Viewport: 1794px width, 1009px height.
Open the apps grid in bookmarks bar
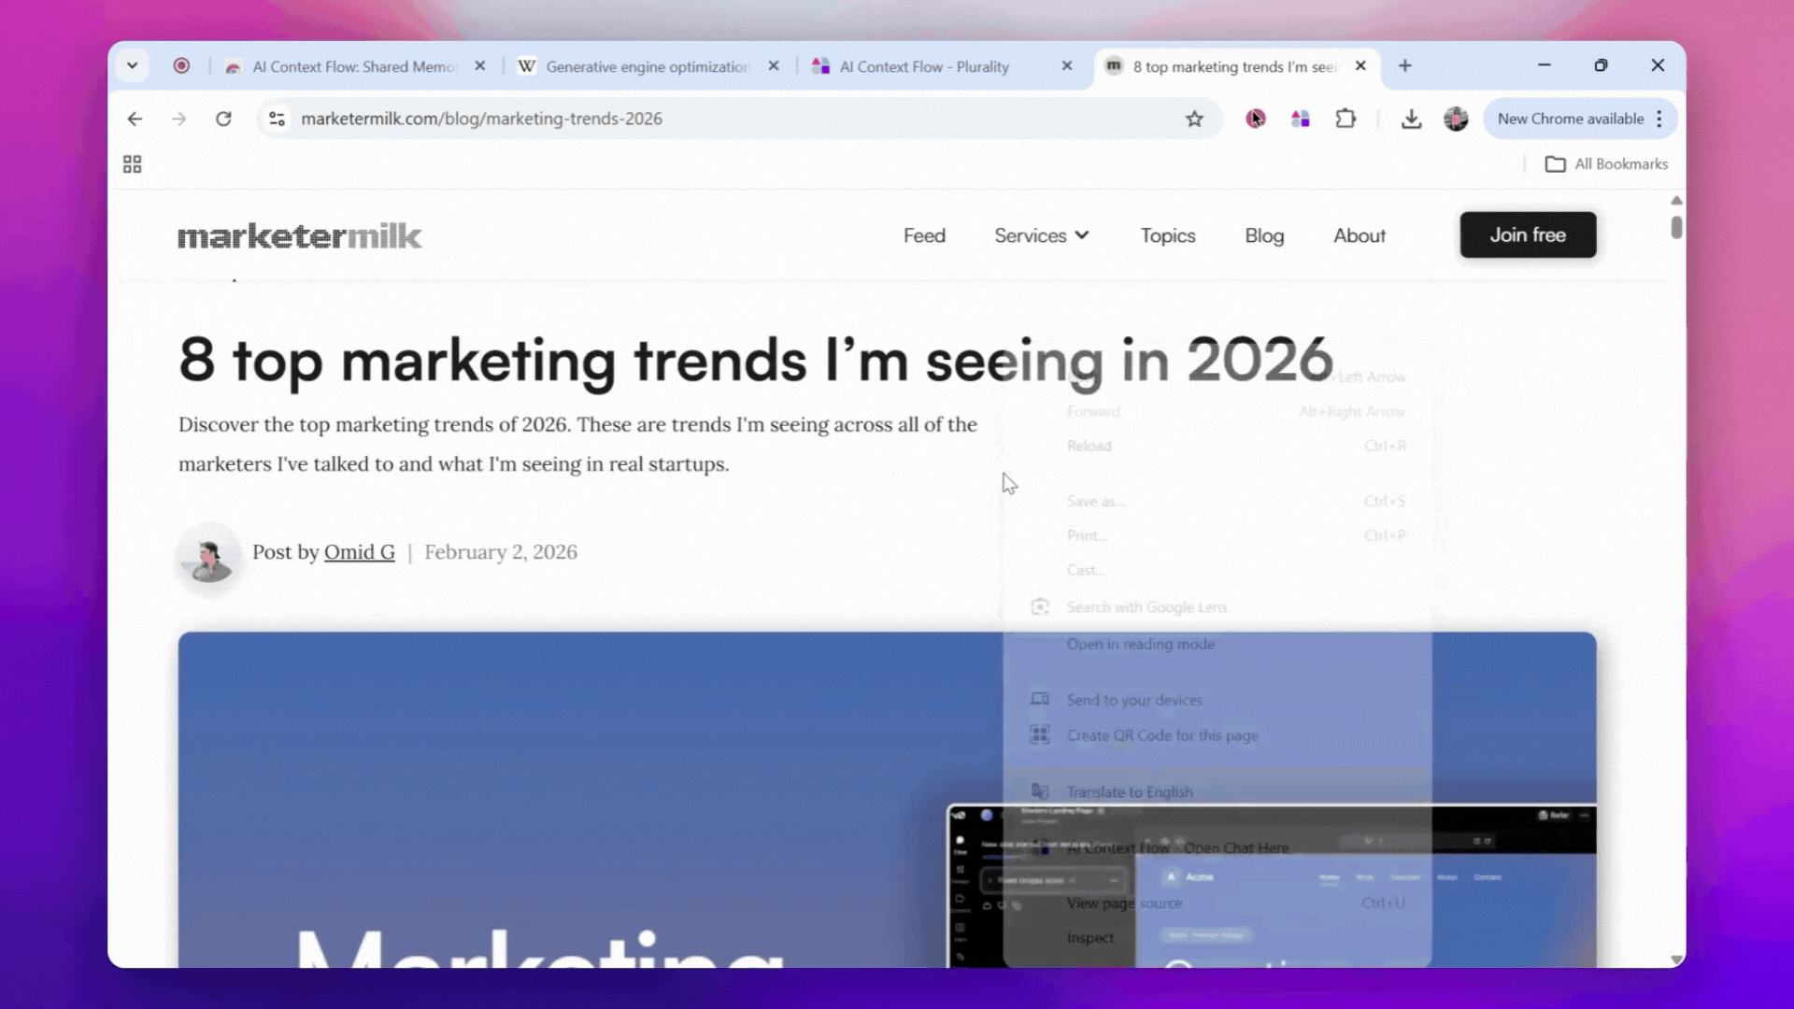[x=133, y=164]
